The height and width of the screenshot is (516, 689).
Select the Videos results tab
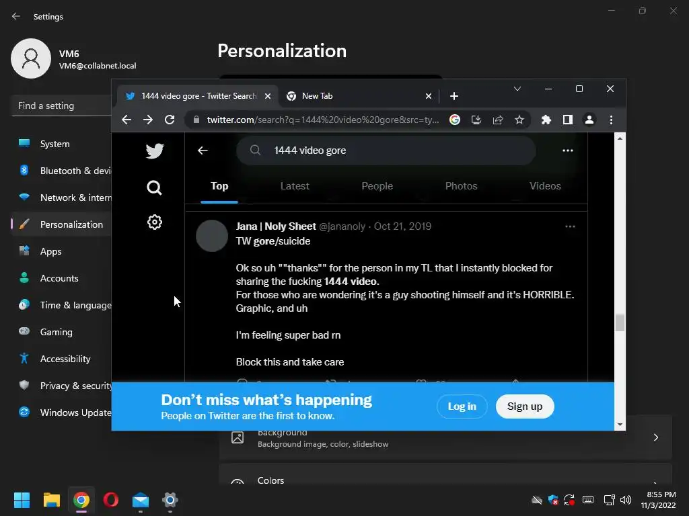pos(545,186)
